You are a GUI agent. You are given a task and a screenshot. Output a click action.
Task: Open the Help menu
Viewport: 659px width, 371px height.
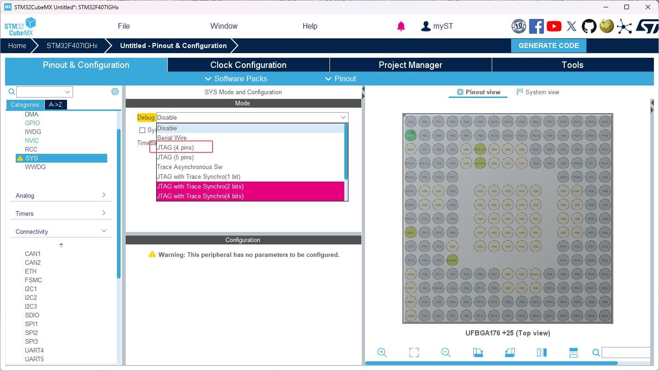tap(310, 26)
